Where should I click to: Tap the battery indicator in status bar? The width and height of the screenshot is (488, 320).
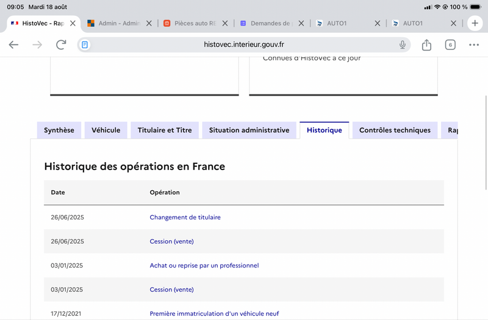click(476, 7)
